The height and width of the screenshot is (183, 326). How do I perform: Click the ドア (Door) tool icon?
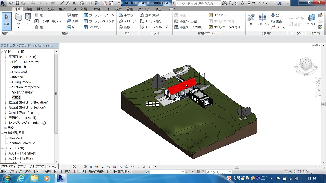pyautogui.click(x=29, y=18)
